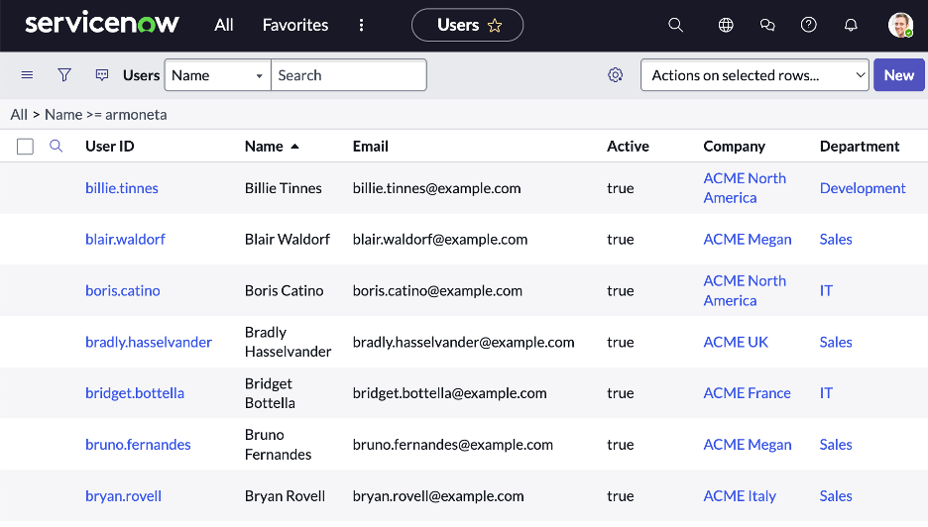This screenshot has height=527, width=928.
Task: Sort by Email column header
Action: click(371, 146)
